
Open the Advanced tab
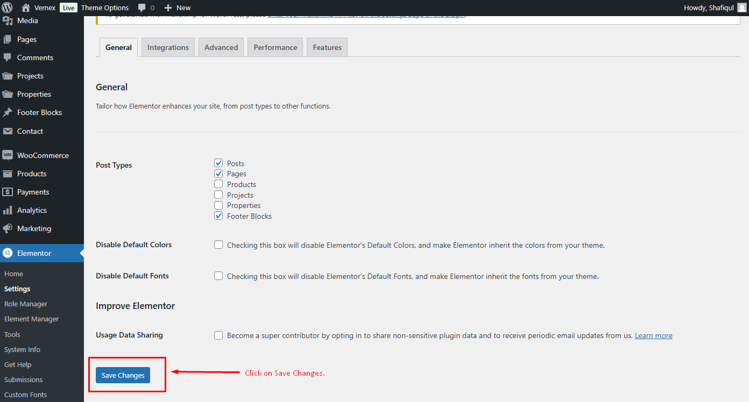pos(221,47)
